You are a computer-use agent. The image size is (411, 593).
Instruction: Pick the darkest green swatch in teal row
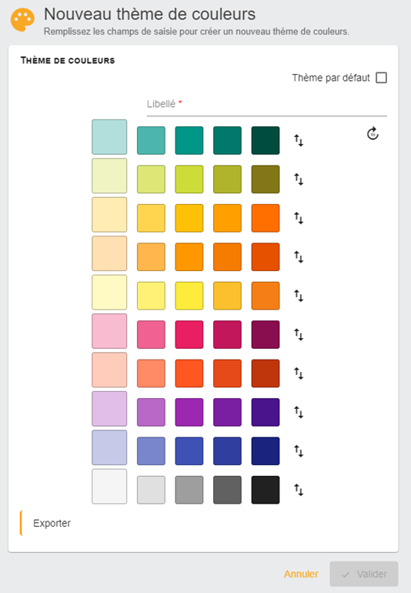(266, 140)
